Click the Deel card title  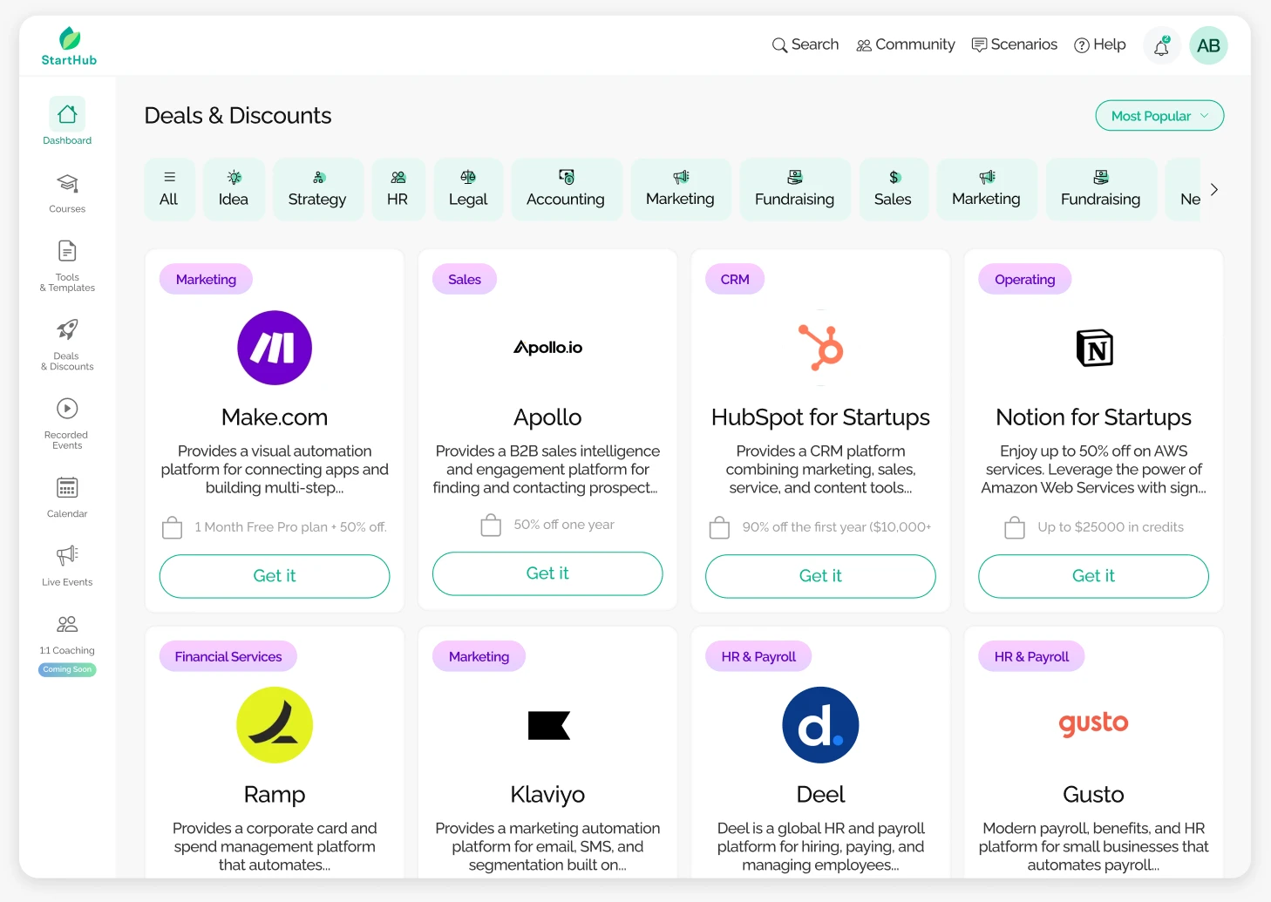pos(820,795)
